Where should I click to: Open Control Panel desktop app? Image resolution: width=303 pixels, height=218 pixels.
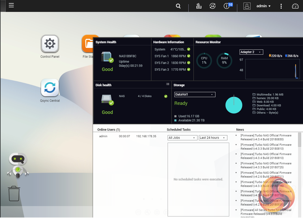point(50,44)
